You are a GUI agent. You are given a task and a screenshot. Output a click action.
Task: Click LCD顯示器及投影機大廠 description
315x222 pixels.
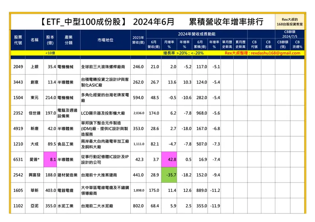[103, 113]
